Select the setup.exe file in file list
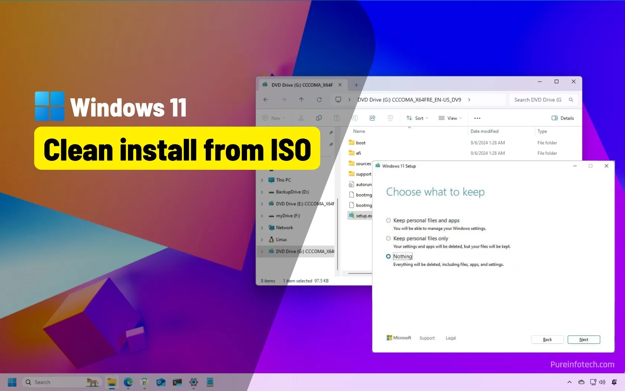 [360, 216]
